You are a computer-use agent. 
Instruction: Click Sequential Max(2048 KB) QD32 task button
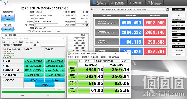coord(107,23)
